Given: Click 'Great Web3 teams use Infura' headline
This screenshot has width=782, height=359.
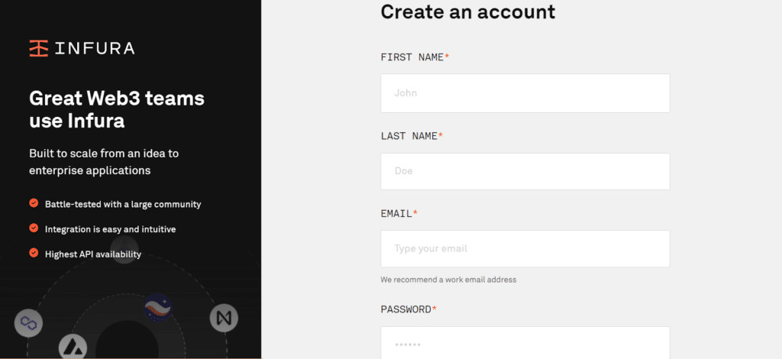Looking at the screenshot, I should click(x=117, y=109).
